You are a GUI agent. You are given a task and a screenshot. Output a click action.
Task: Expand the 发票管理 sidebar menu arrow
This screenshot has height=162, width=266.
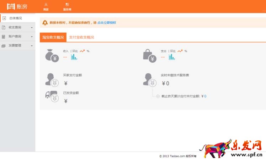[x=32, y=46]
